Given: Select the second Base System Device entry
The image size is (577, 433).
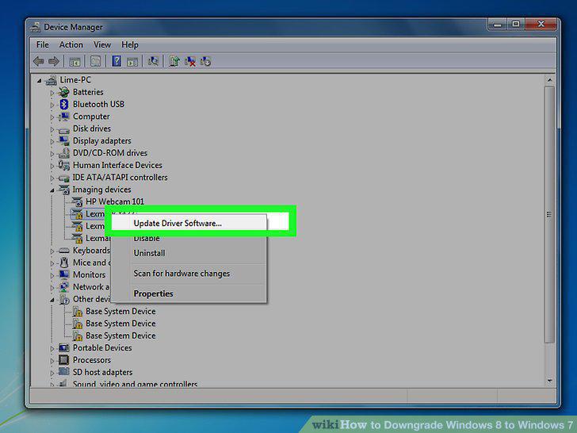Looking at the screenshot, I should tap(120, 324).
